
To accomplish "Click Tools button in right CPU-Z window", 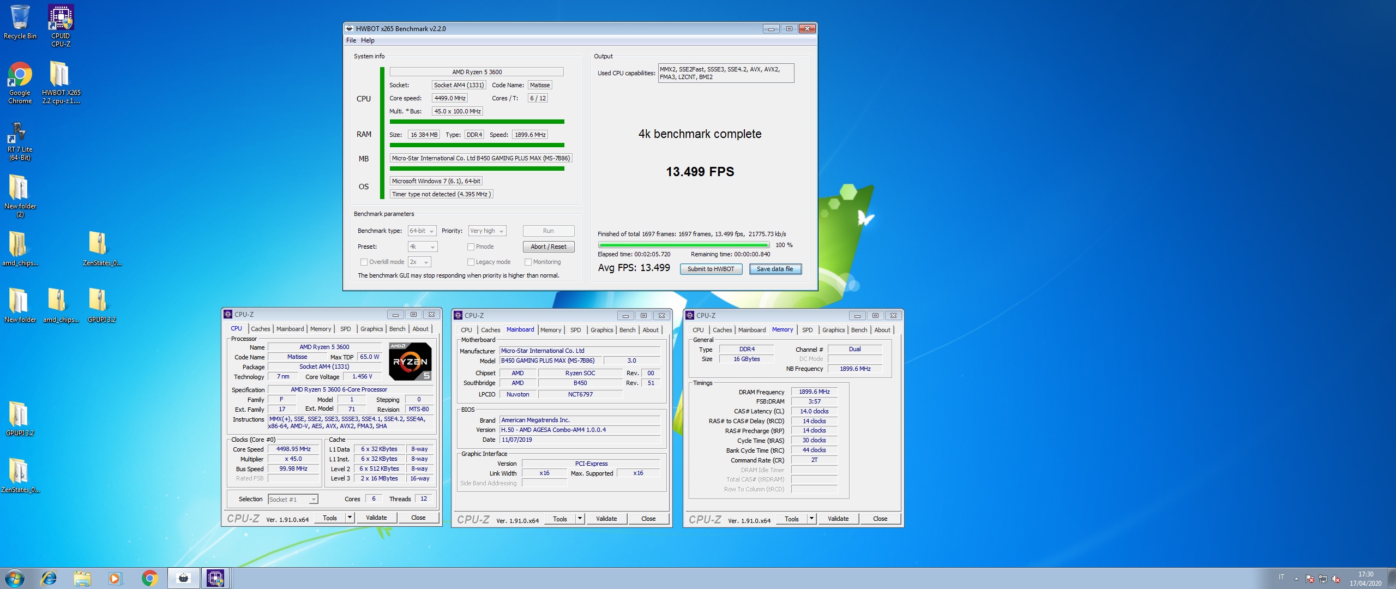I will coord(792,519).
